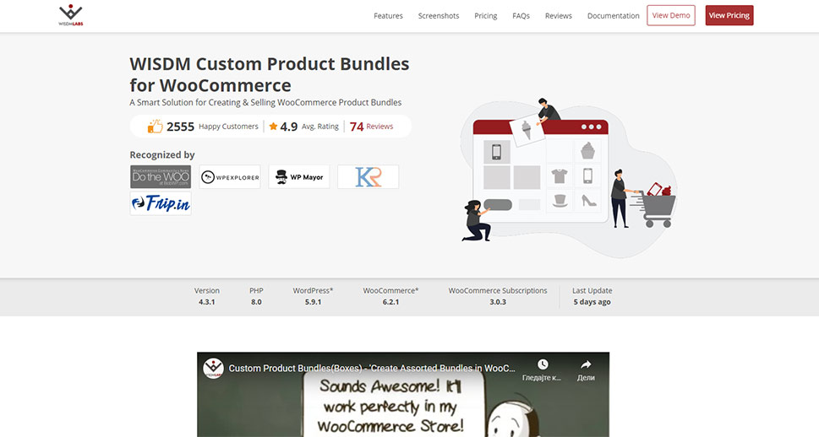
Task: Click the 'Recognized by' heading
Action: 162,155
